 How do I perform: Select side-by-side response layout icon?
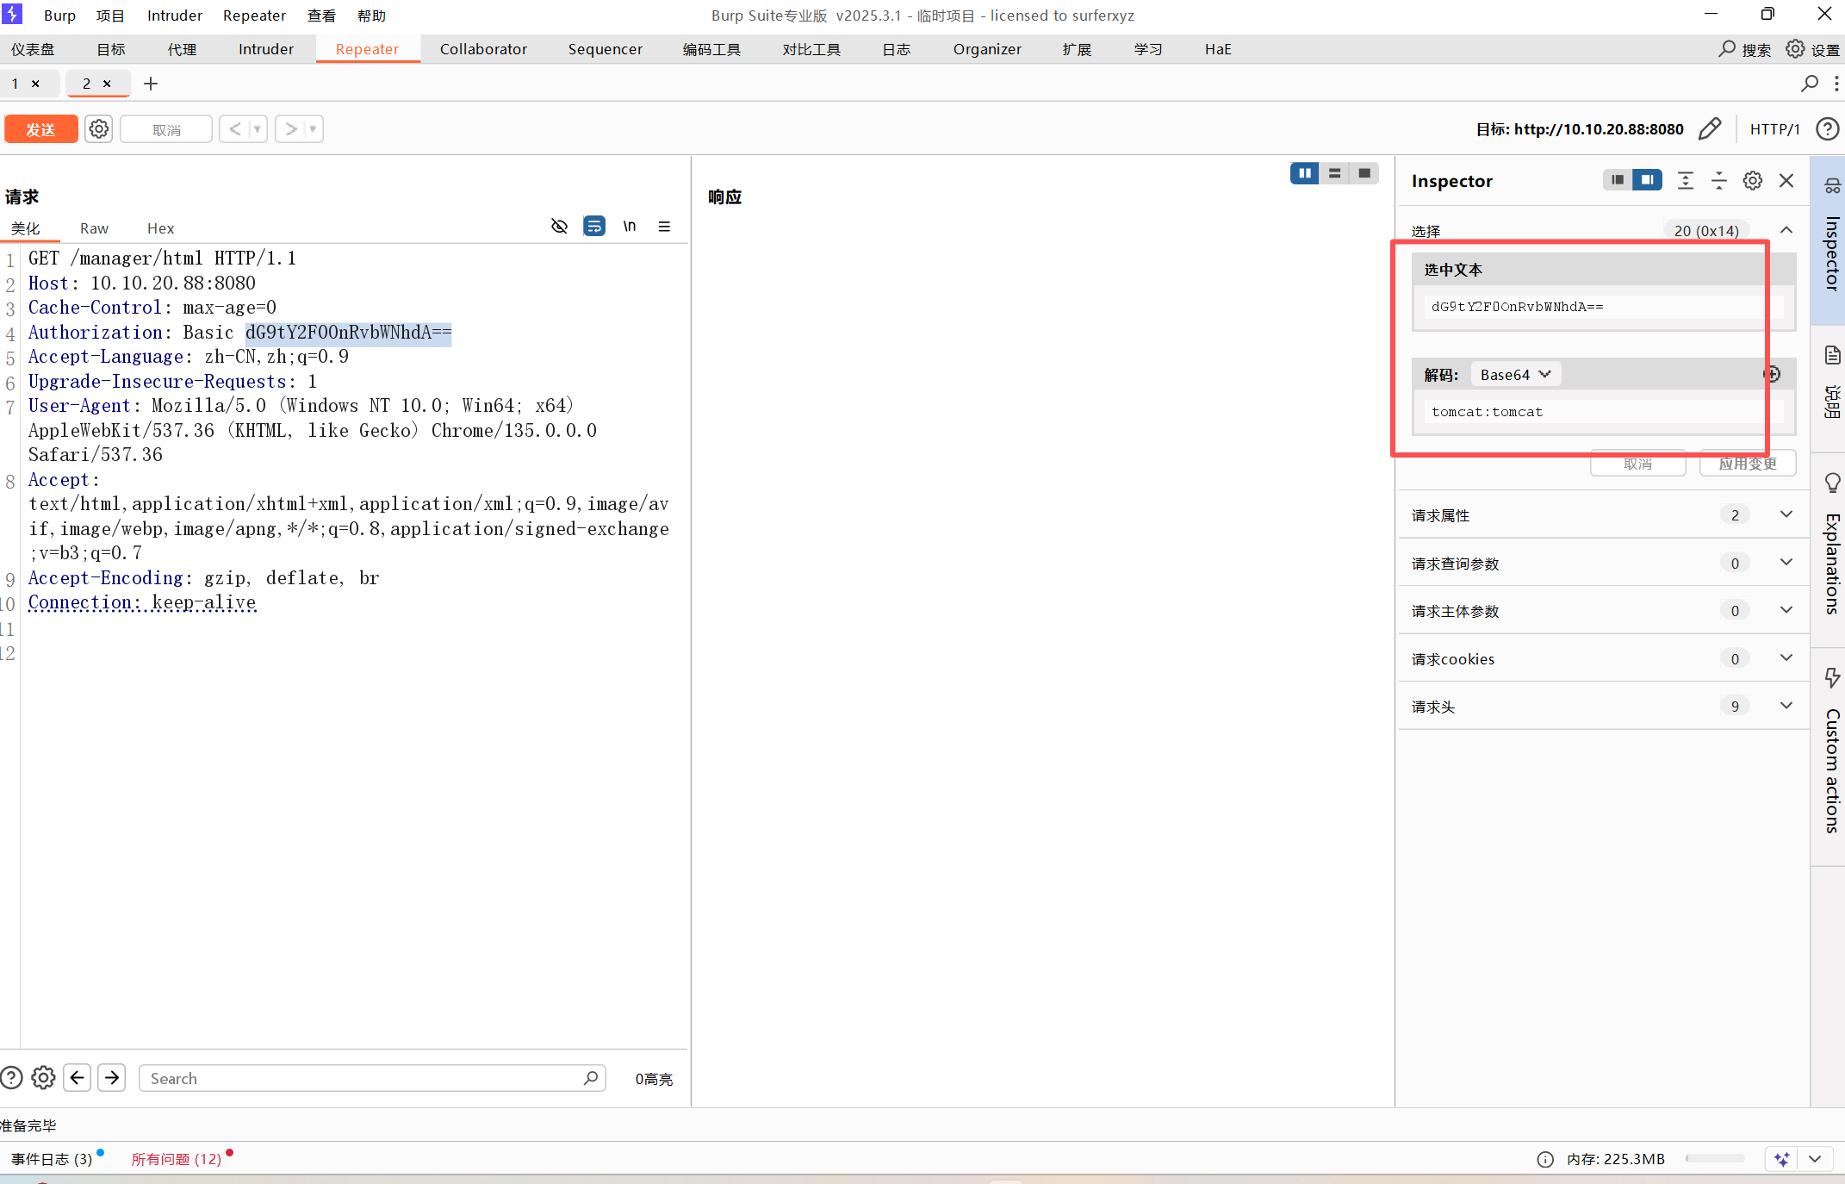tap(1305, 173)
